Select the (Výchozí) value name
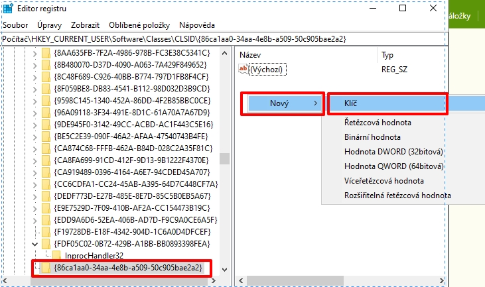Screen dimensions: 485x287 point(266,70)
